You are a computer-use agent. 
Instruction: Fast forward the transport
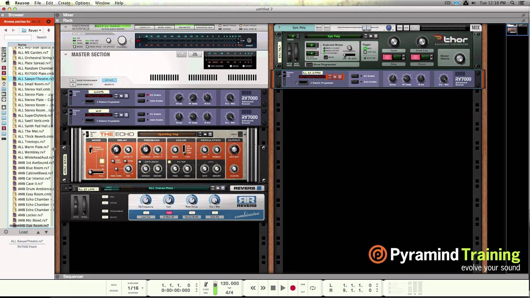[x=263, y=288]
